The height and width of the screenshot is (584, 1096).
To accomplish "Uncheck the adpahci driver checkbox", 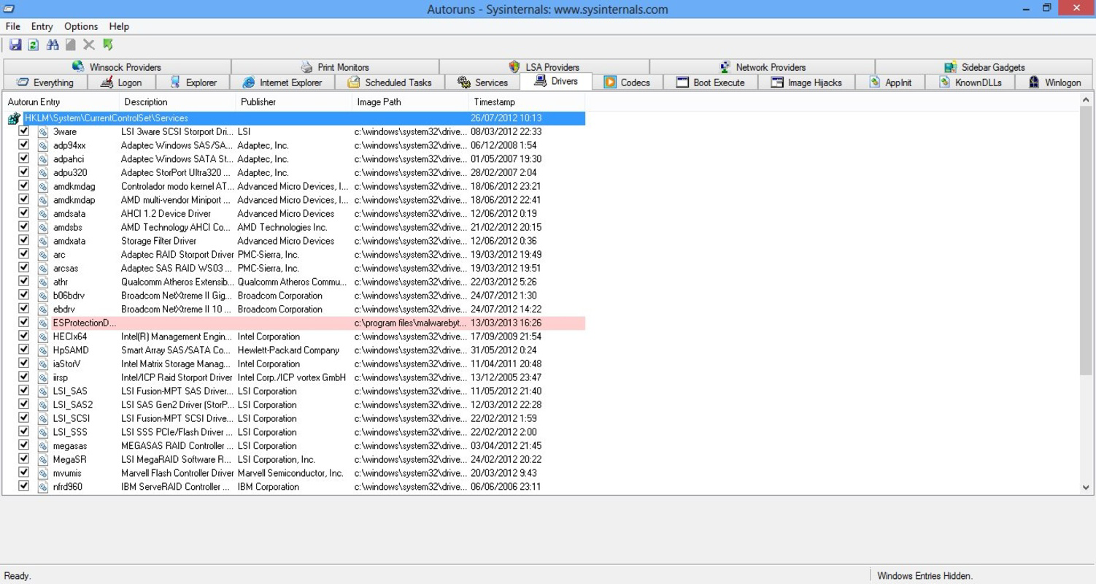I will tap(23, 158).
